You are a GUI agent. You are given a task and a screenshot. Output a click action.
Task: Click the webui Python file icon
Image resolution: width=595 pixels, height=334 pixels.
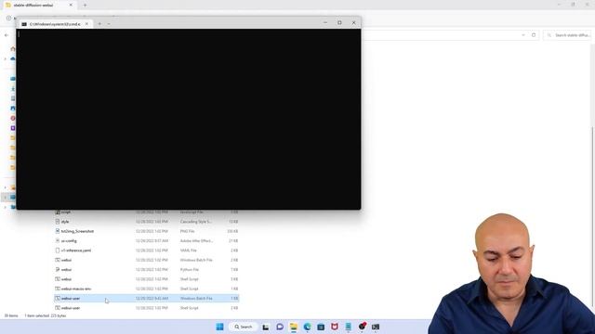(x=58, y=270)
